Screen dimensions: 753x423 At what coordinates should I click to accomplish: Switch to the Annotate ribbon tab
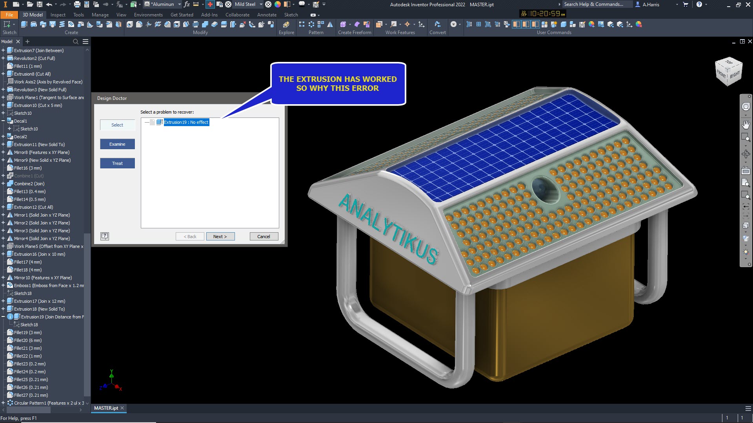tap(267, 14)
